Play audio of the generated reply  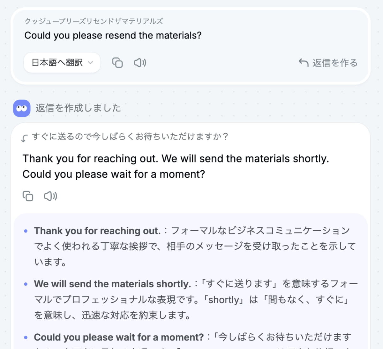[50, 196]
